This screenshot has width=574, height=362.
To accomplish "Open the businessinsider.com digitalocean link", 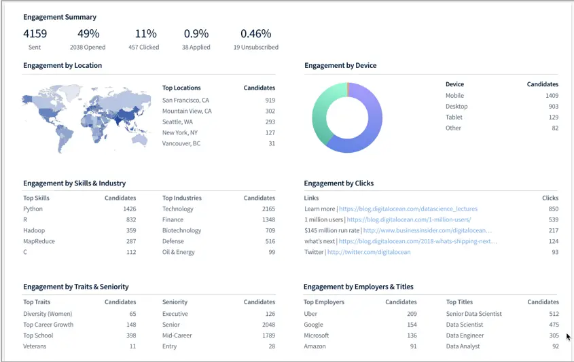I will [427, 230].
